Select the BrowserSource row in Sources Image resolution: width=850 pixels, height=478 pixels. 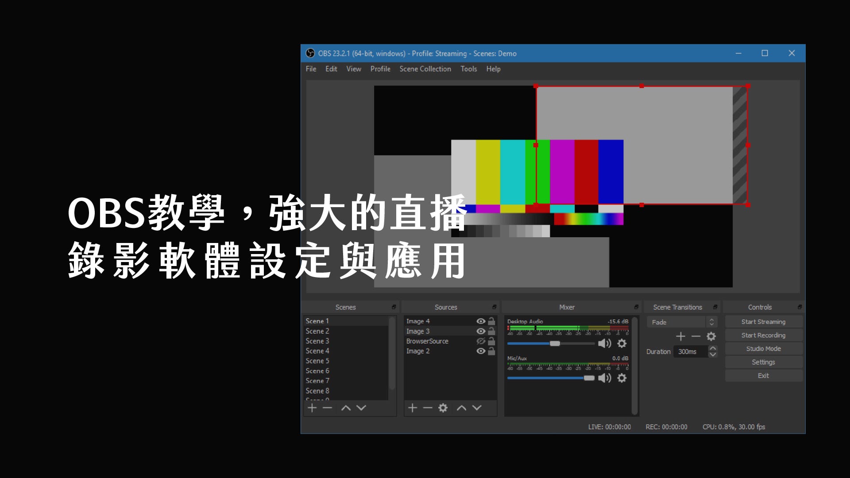pyautogui.click(x=450, y=341)
